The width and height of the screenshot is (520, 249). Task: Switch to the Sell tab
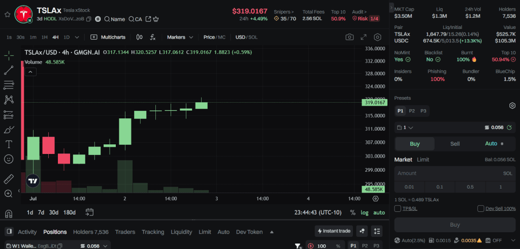454,144
